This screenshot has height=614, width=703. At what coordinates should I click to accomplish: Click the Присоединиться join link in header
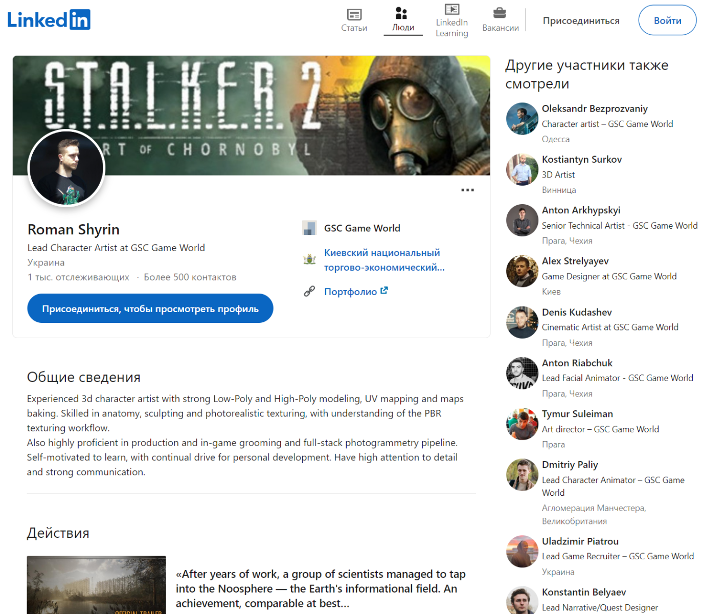pyautogui.click(x=581, y=20)
